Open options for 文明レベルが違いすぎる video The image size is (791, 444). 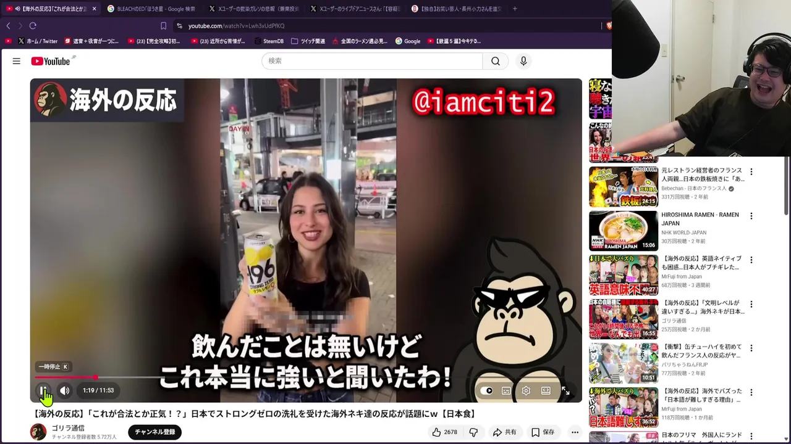click(751, 304)
